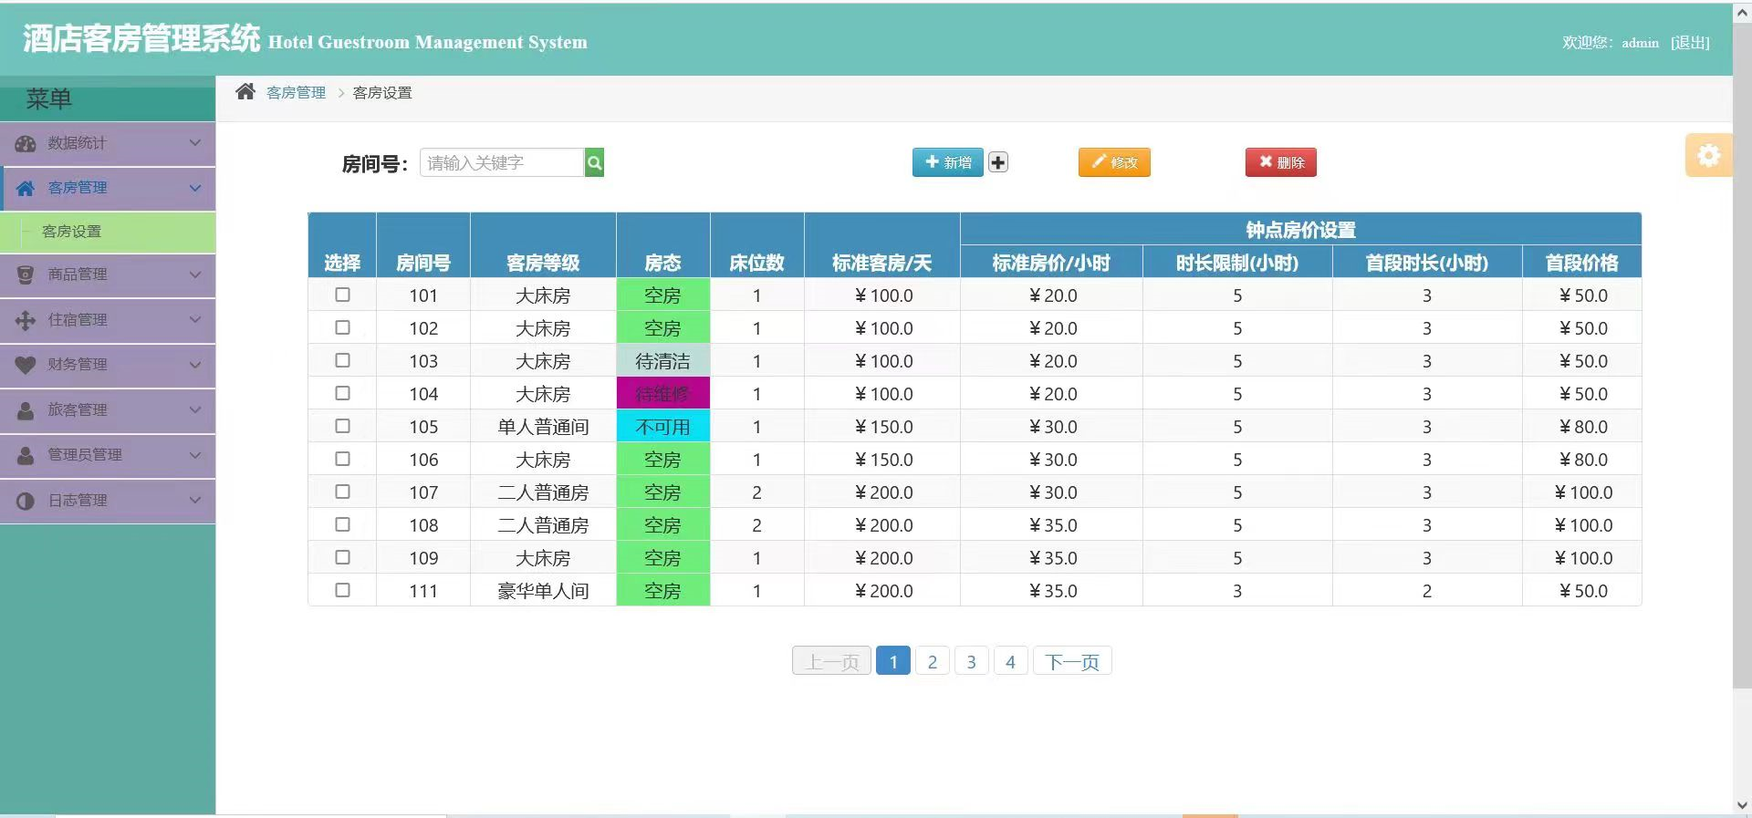Check the box for room 111
Image resolution: width=1752 pixels, height=818 pixels.
pyautogui.click(x=342, y=590)
